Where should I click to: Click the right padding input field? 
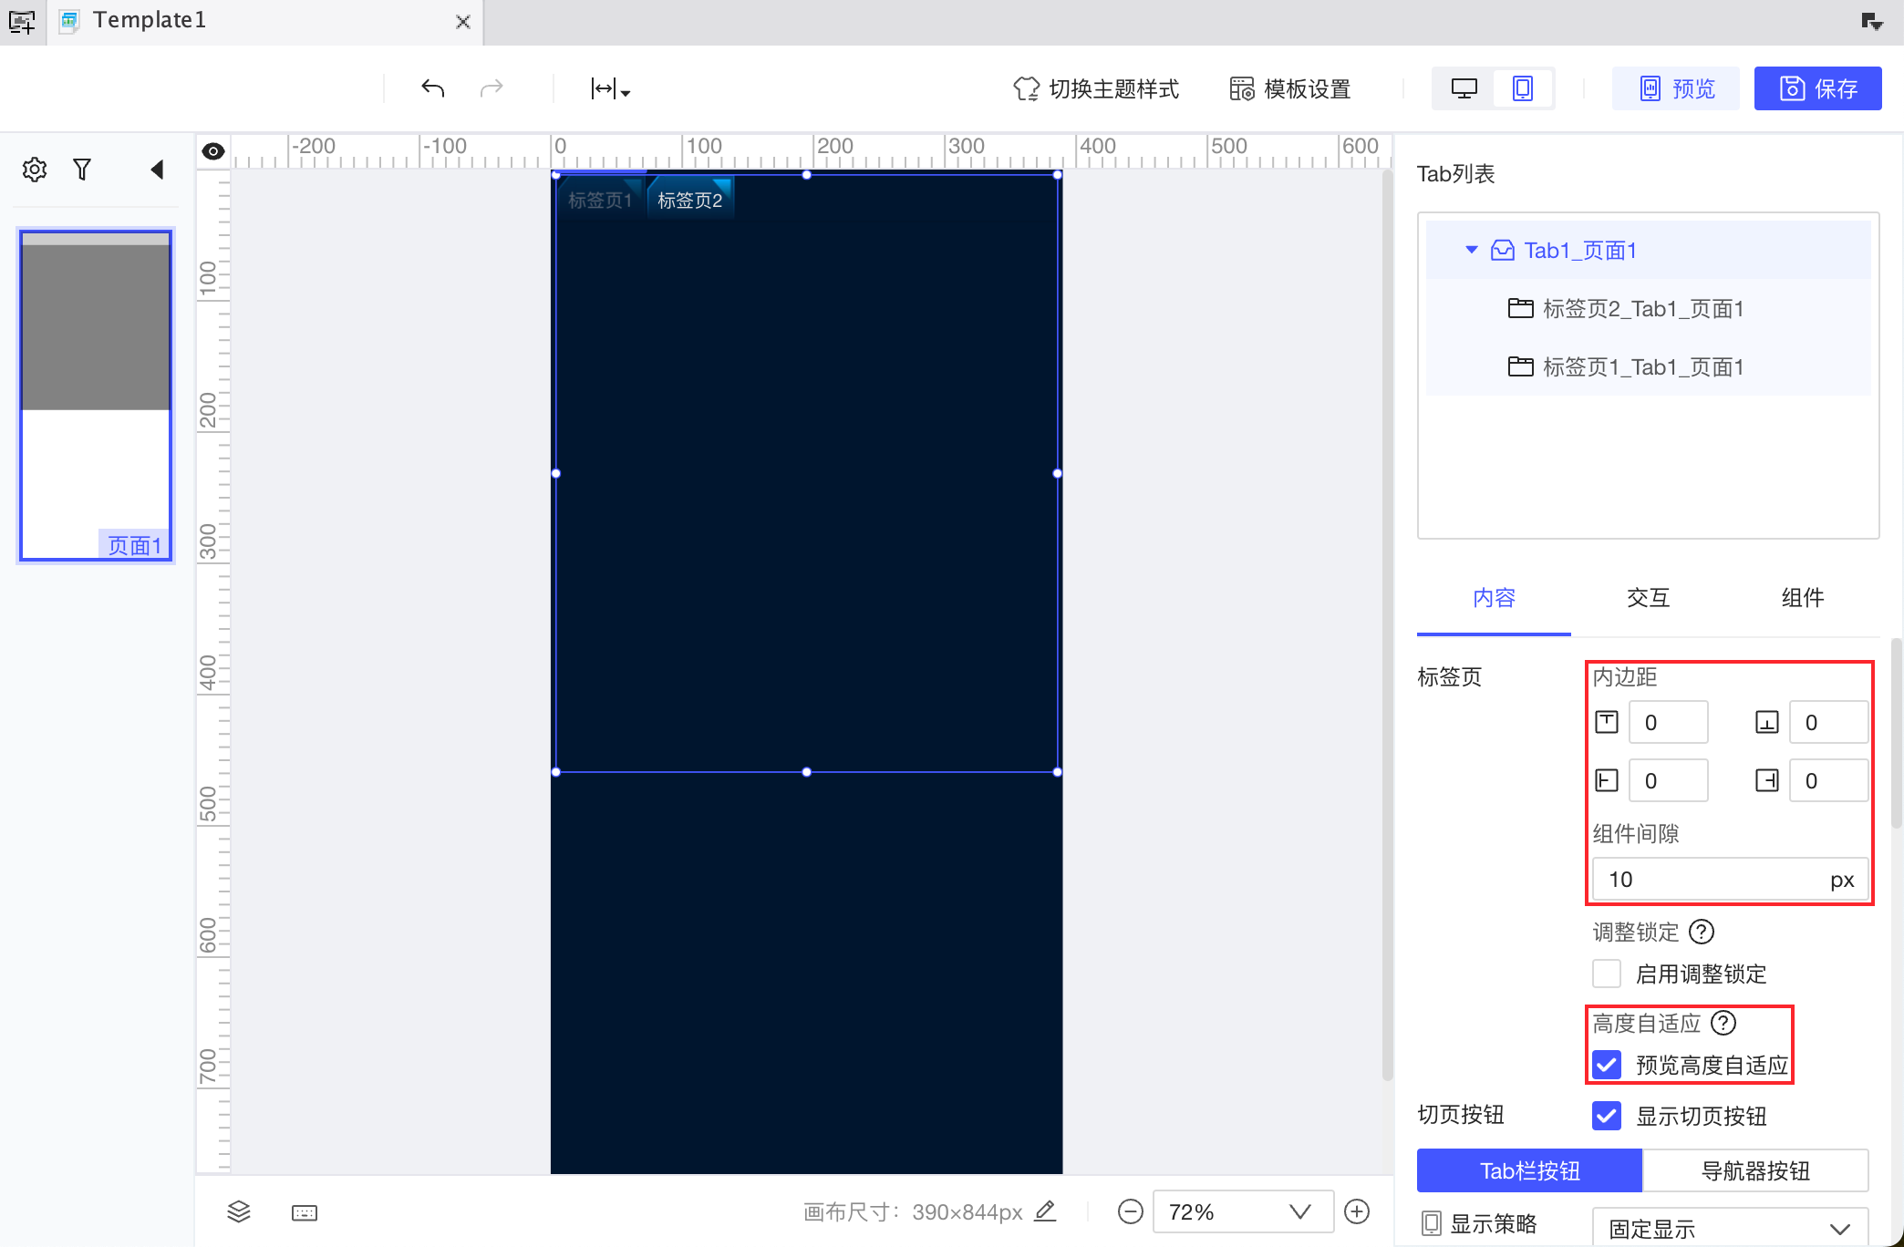click(1828, 781)
